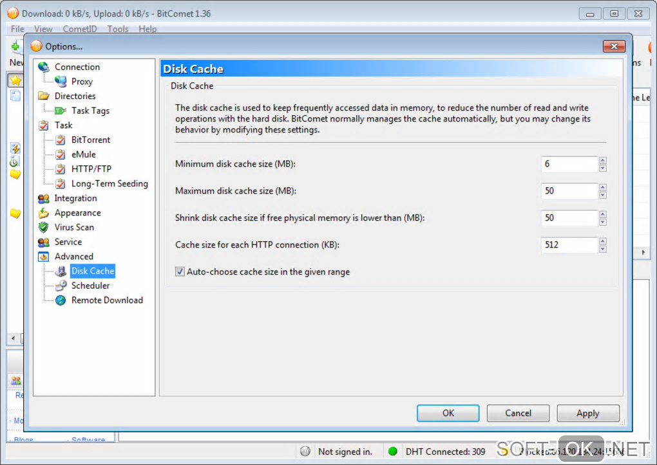Click the BitTorrent clipboard icon
657x465 pixels.
(61, 140)
